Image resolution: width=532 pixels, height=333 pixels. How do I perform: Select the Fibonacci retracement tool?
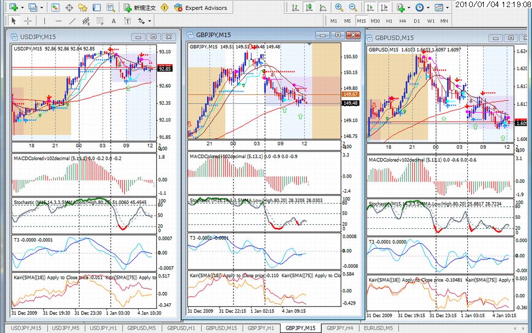[x=100, y=21]
